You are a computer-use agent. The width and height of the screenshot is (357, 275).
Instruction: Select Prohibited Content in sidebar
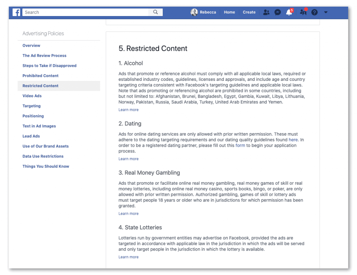tap(40, 76)
